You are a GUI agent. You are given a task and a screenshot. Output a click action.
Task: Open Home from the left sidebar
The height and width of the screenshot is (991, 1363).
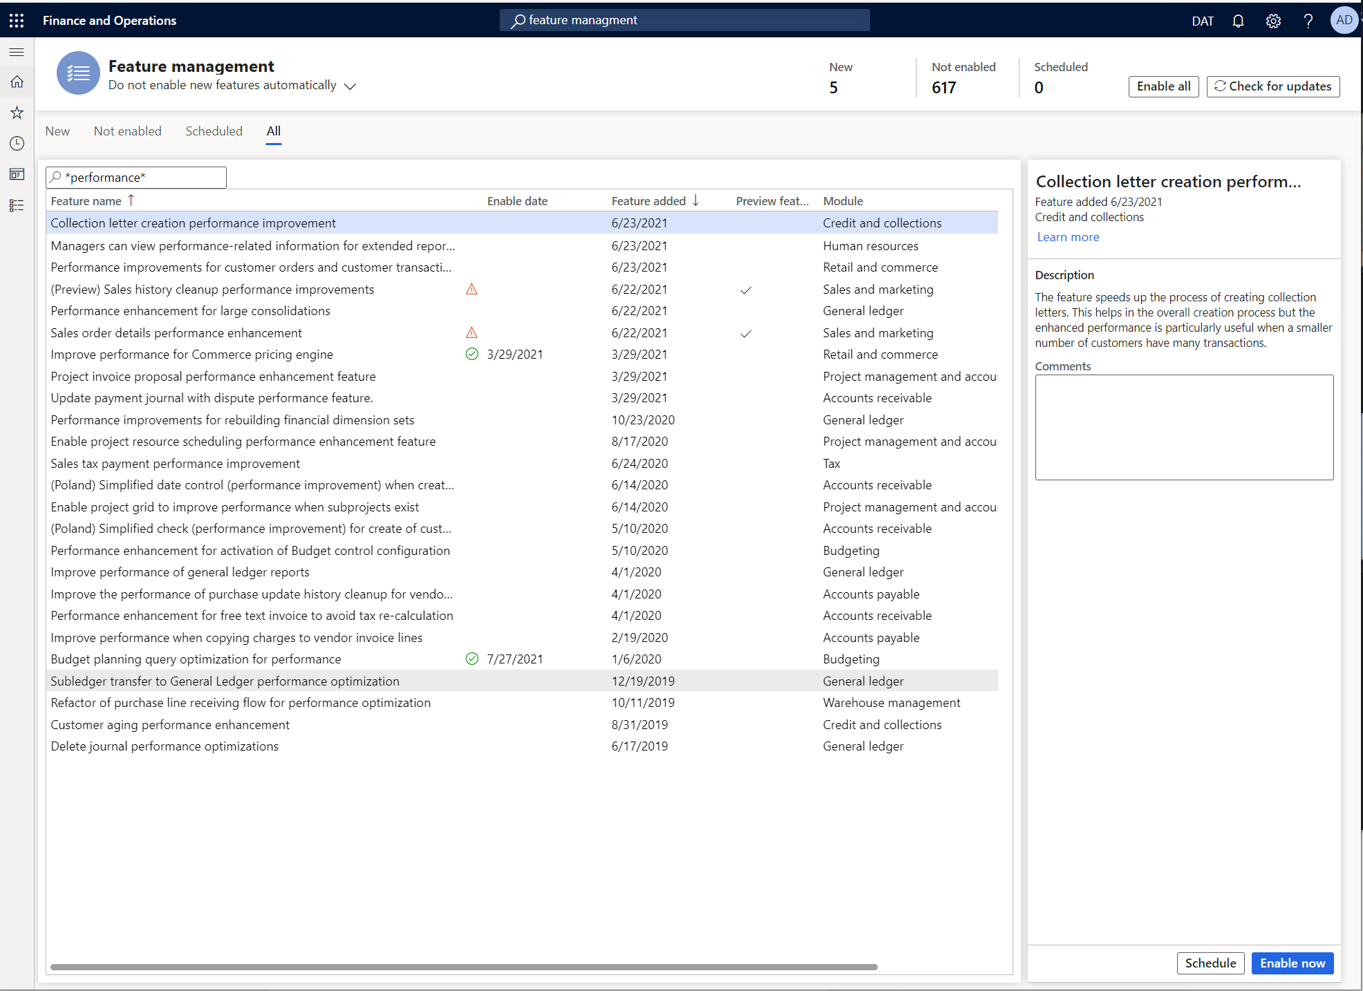point(17,82)
